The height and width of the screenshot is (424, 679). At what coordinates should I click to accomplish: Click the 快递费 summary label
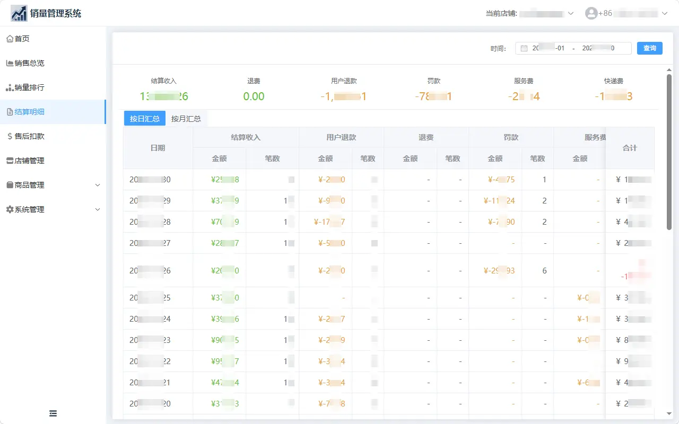614,81
